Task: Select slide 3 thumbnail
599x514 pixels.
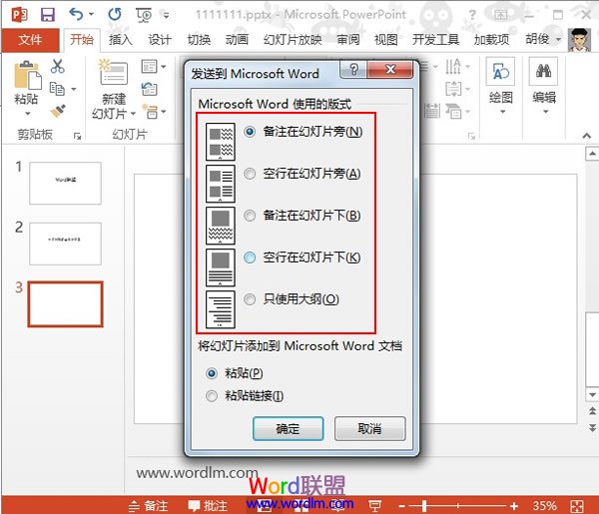Action: pyautogui.click(x=65, y=304)
